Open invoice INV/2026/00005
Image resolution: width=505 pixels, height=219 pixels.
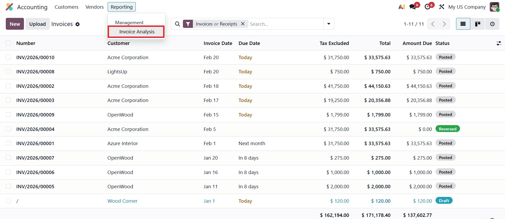pyautogui.click(x=35, y=186)
